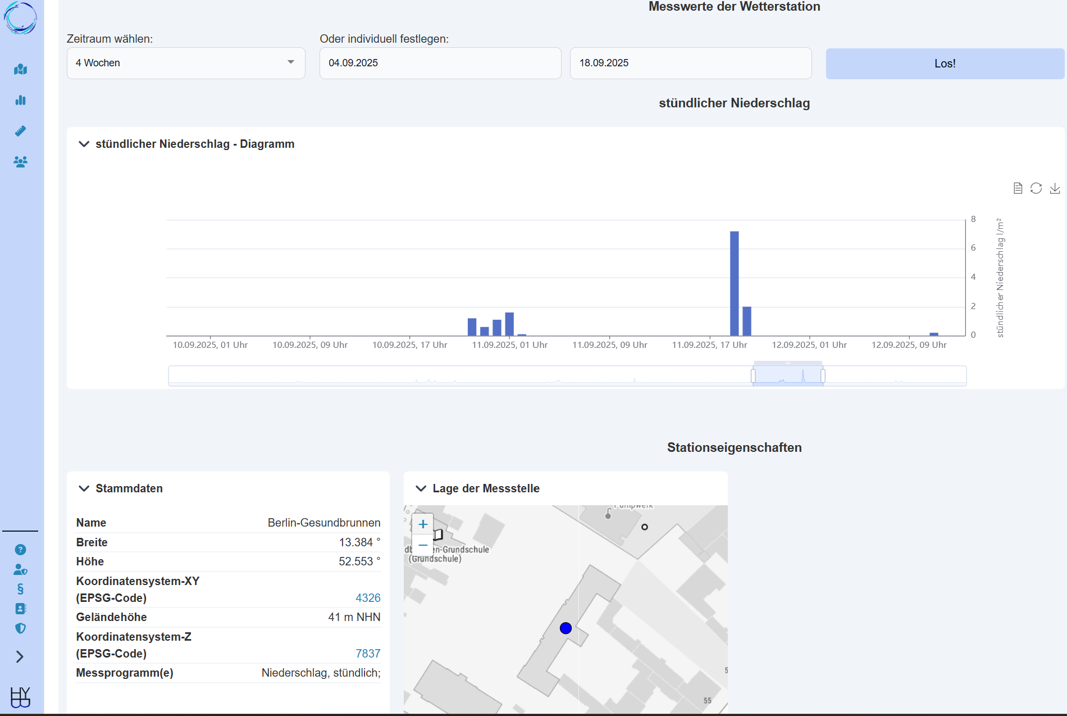The width and height of the screenshot is (1067, 716).
Task: Click the shield privacy icon in sidebar
Action: tap(20, 628)
